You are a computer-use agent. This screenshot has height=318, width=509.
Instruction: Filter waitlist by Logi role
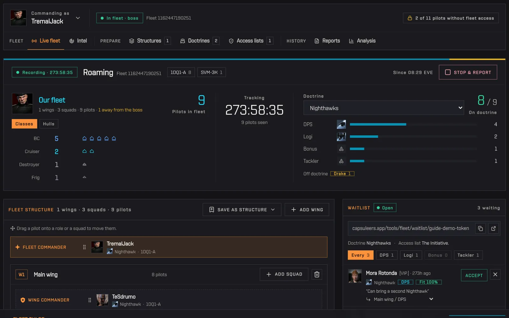pos(411,255)
